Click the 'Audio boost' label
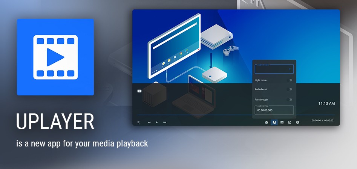This screenshot has height=169, width=357. click(x=261, y=89)
